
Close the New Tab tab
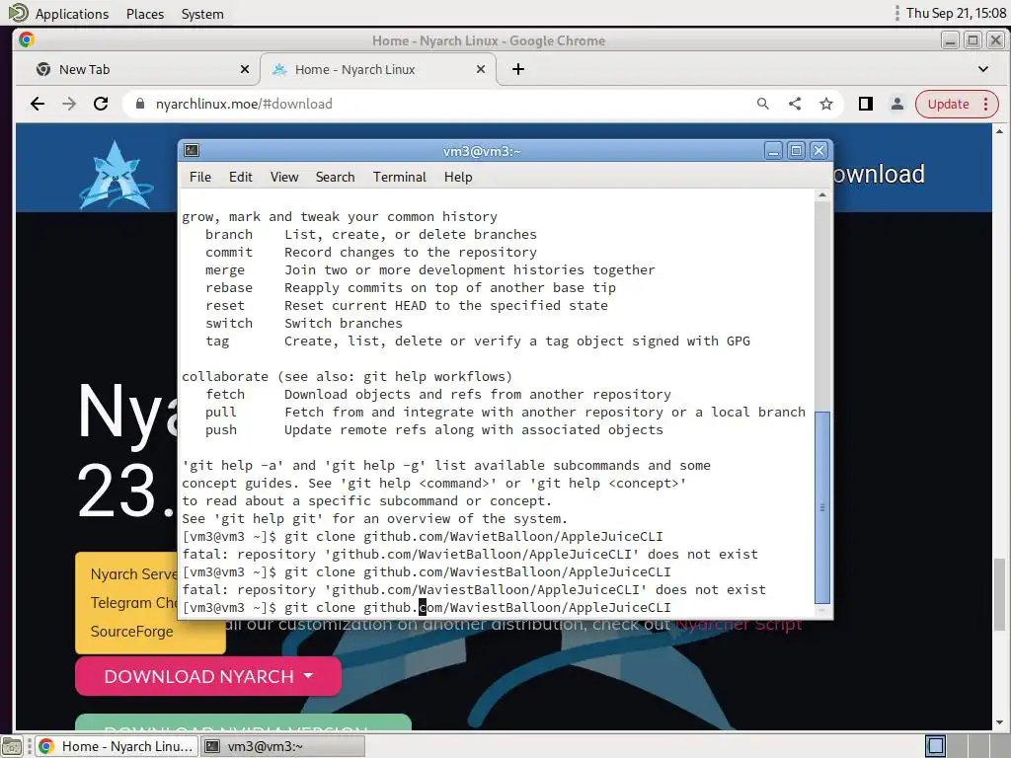(x=245, y=69)
